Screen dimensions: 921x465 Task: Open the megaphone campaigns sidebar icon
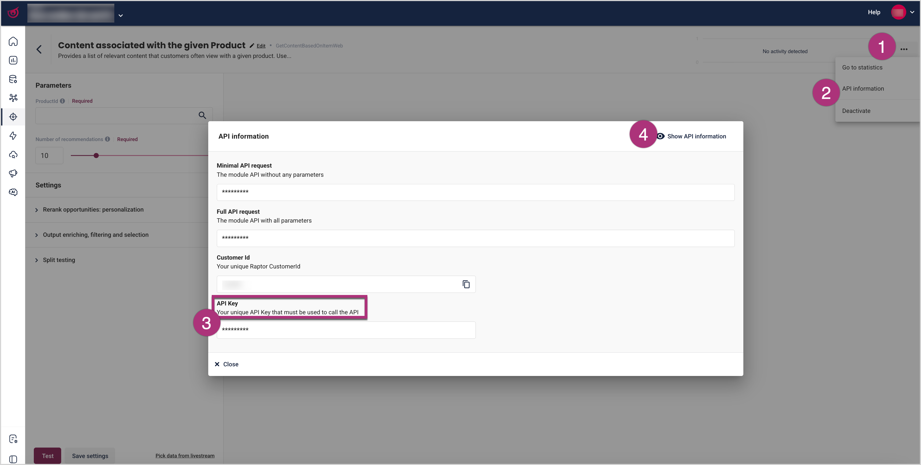click(13, 174)
